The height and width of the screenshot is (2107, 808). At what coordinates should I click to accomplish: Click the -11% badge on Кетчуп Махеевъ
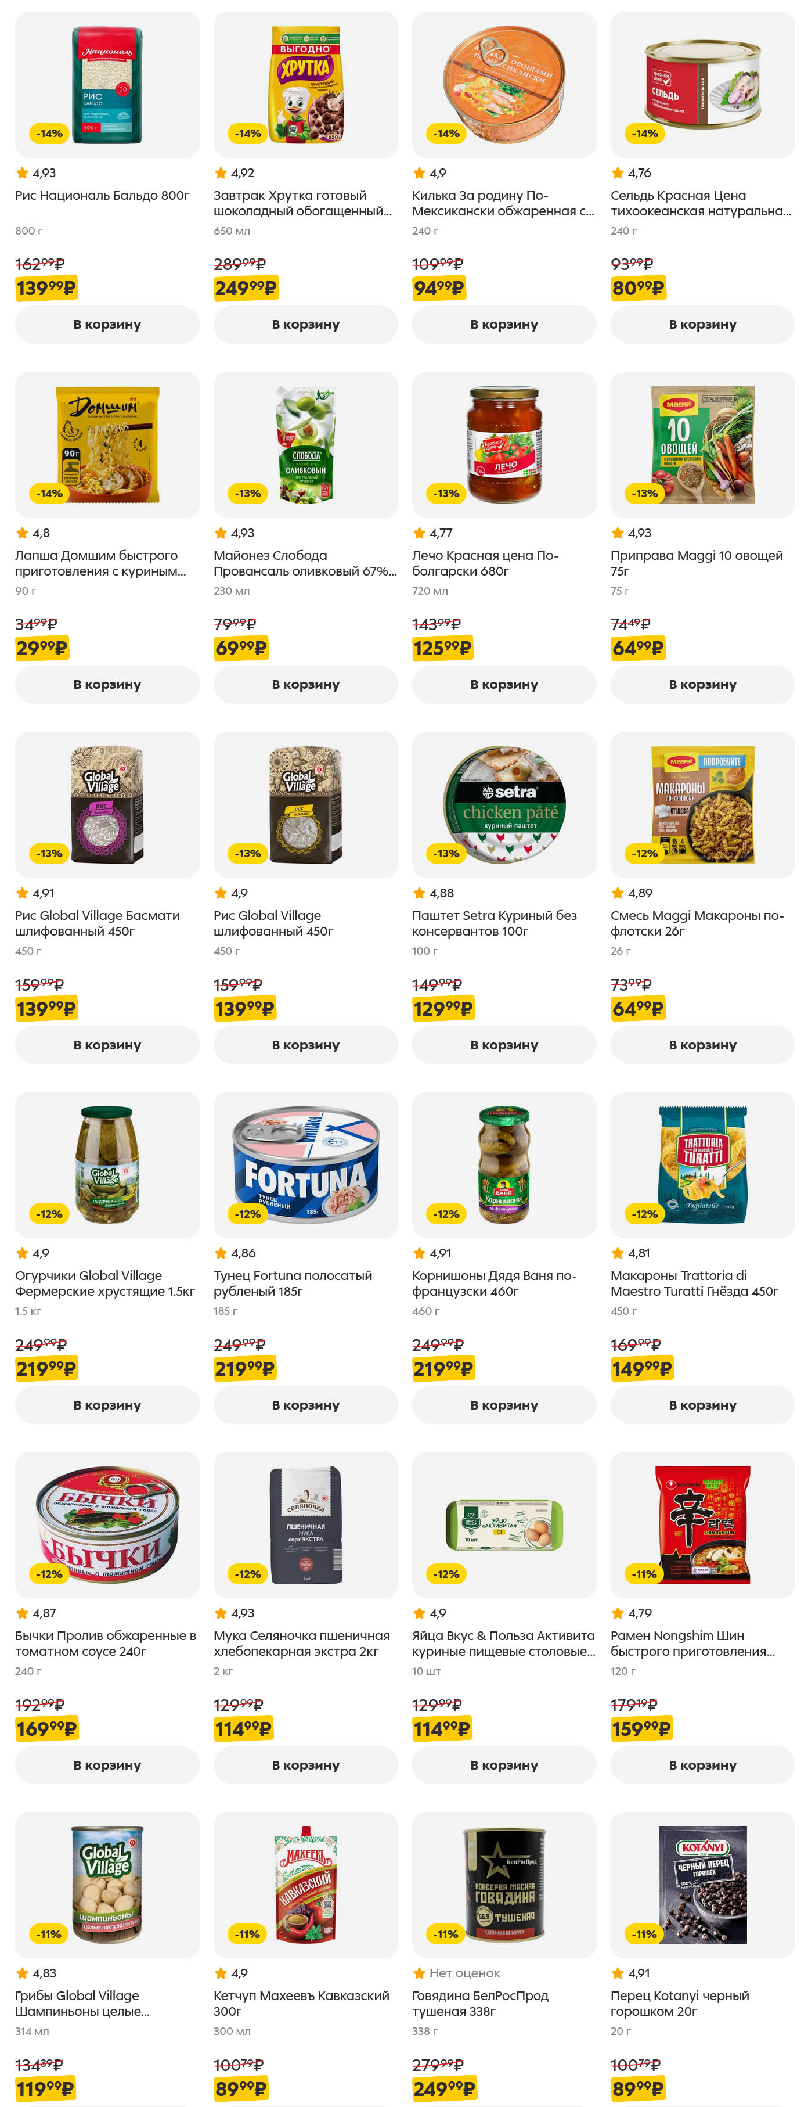(248, 1933)
